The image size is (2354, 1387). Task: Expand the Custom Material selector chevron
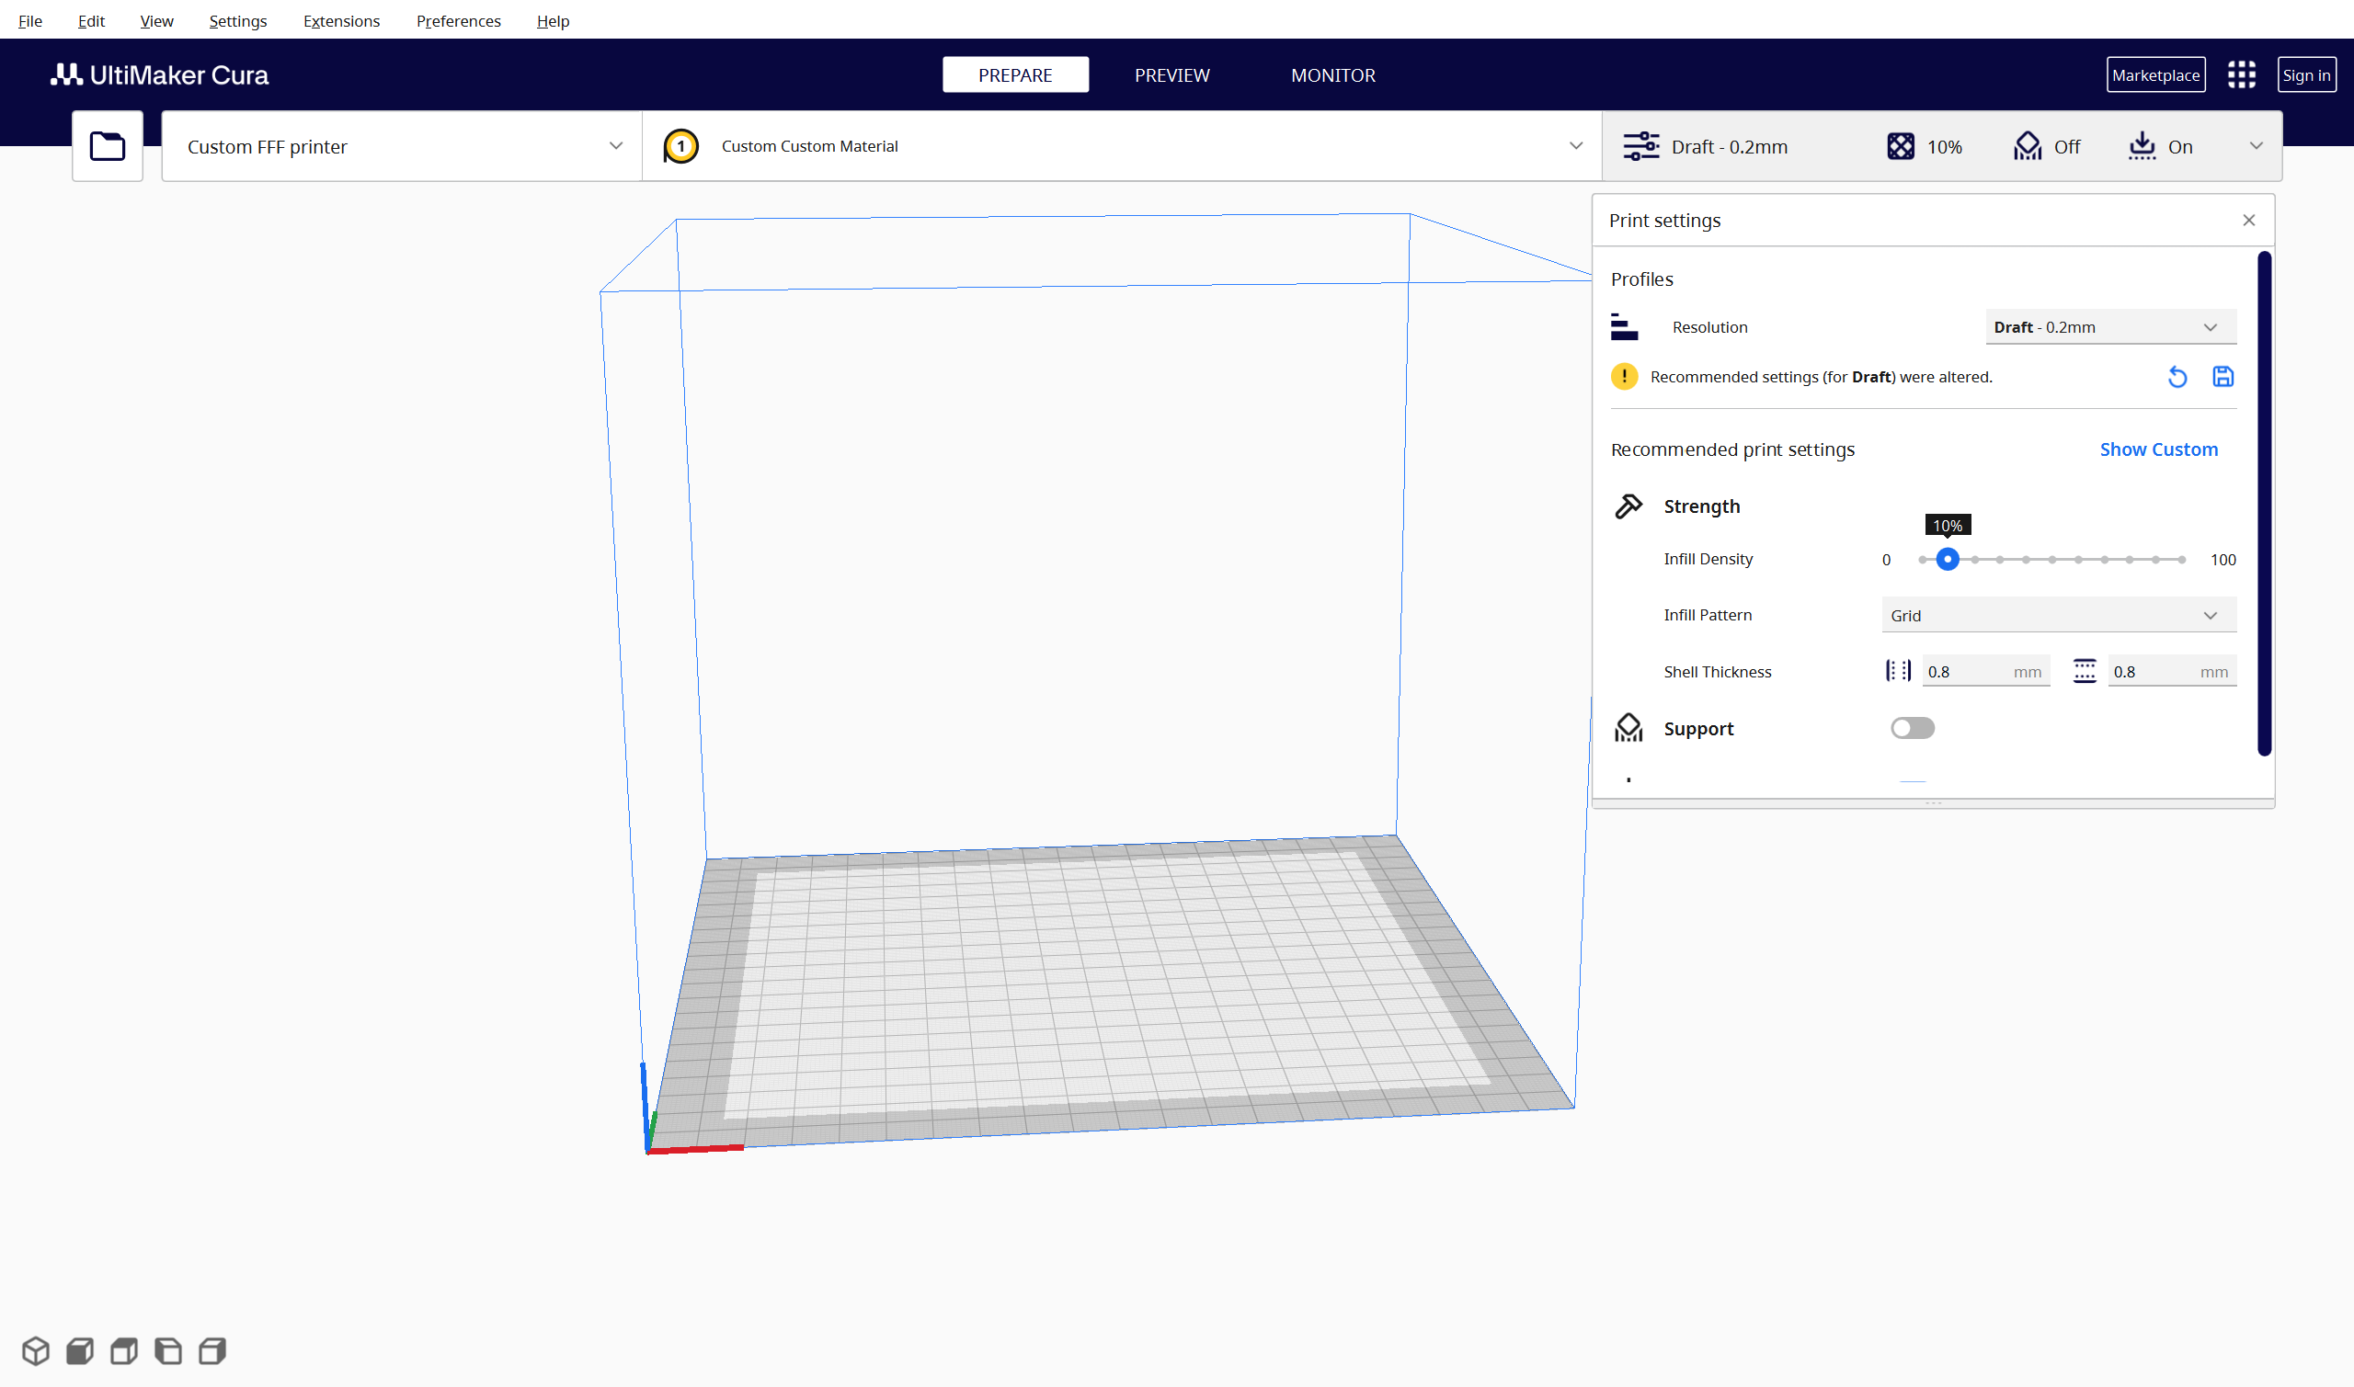pos(1575,146)
